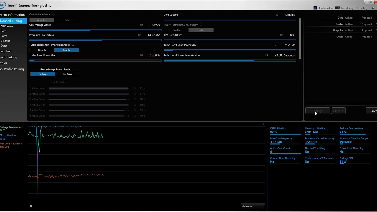Open the Monitoring view

pyautogui.click(x=344, y=8)
